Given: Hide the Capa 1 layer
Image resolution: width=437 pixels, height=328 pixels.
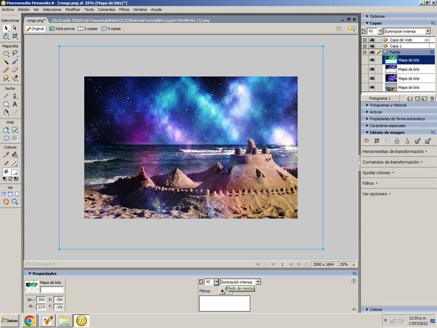Looking at the screenshot, I should coord(372,46).
